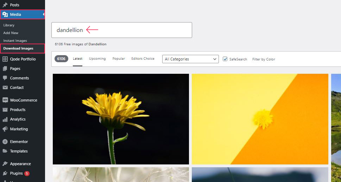Select the yellow and orange background photo
This screenshot has width=341, height=182.
tap(260, 119)
